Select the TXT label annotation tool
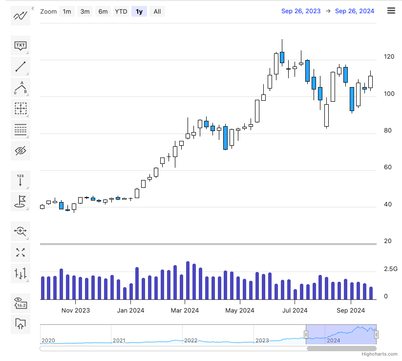 pos(21,45)
